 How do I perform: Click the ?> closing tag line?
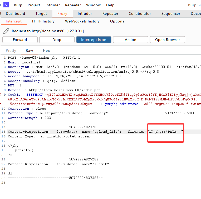[x=10, y=155]
